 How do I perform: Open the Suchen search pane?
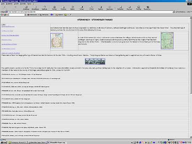[54, 8]
